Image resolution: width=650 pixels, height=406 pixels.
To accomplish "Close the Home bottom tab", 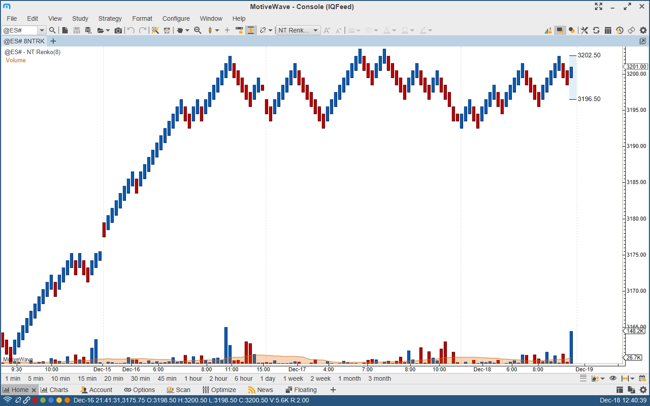I will [x=34, y=390].
